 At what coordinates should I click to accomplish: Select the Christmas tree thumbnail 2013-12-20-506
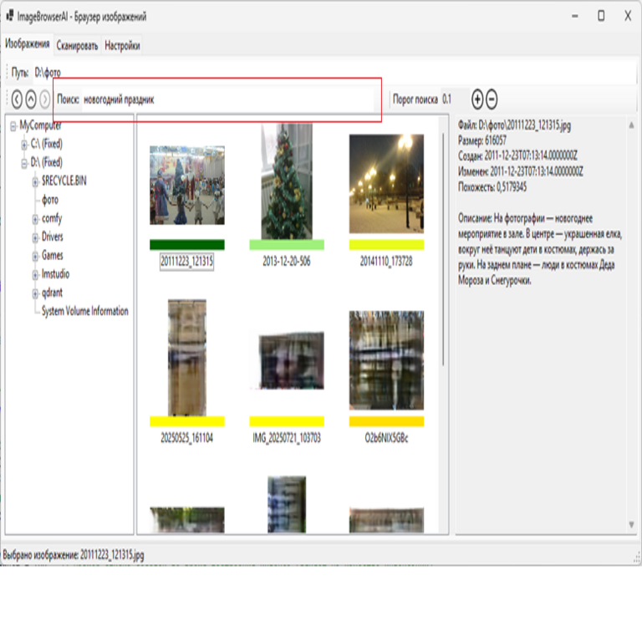click(286, 182)
